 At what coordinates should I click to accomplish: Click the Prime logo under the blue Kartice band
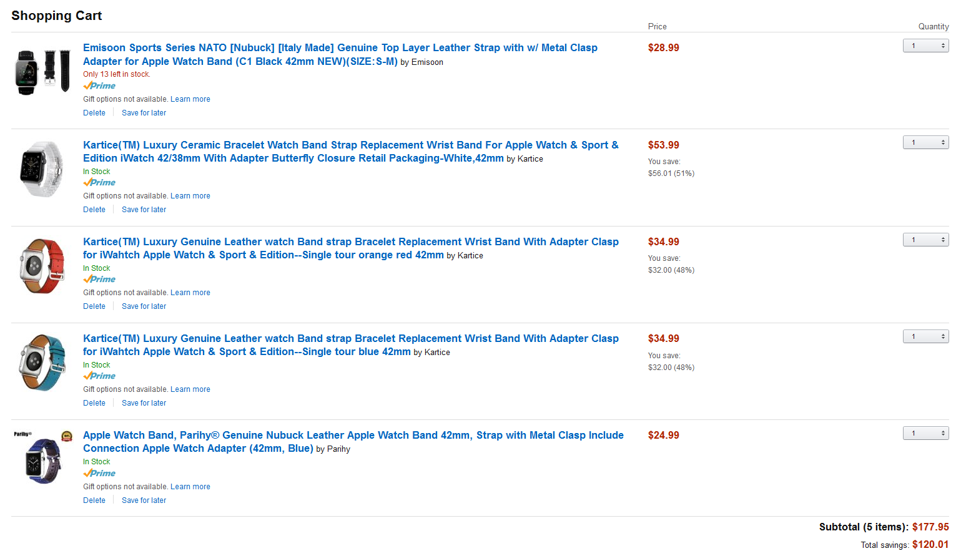coord(99,376)
